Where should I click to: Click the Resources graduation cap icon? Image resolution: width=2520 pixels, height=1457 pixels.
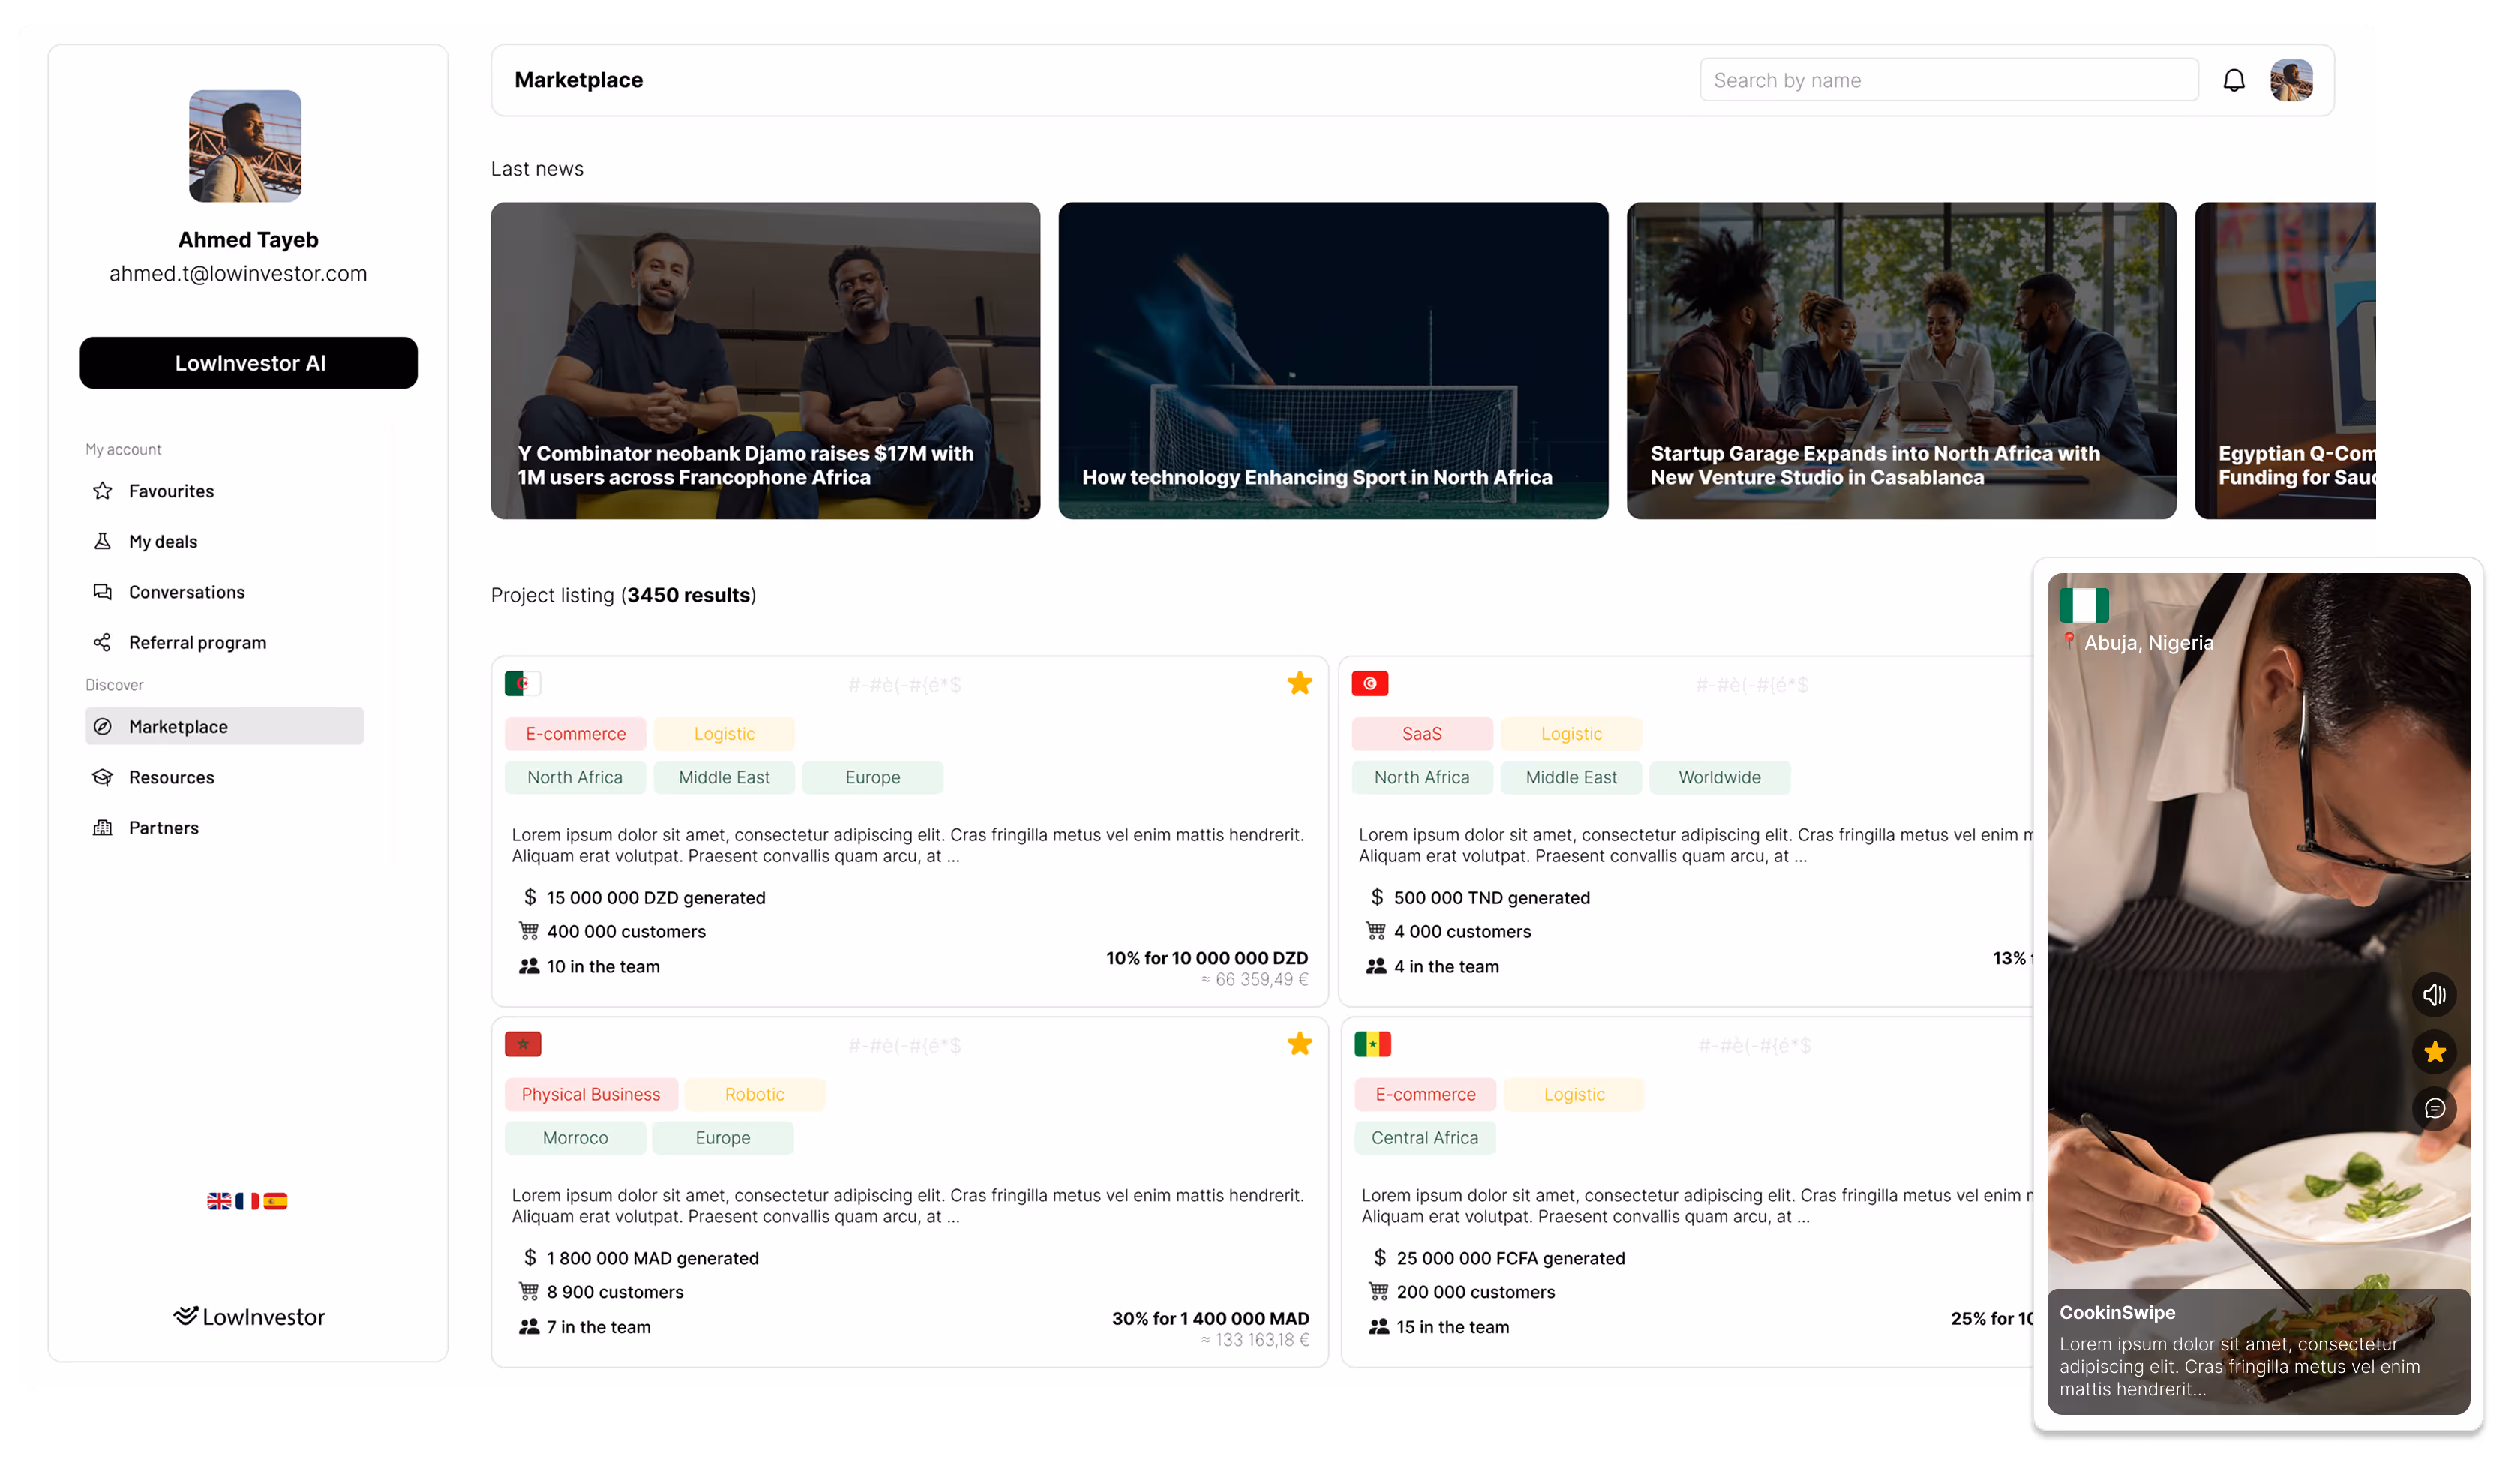tap(102, 777)
